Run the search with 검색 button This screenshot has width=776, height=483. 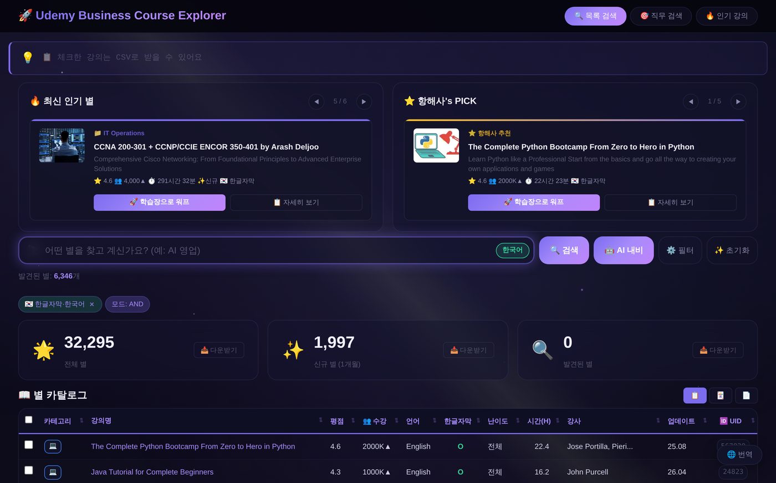click(x=564, y=251)
